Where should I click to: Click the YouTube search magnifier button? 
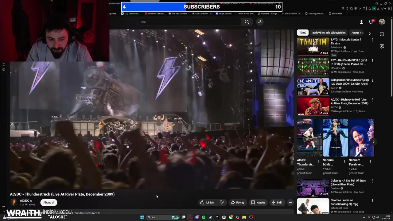pos(247,22)
